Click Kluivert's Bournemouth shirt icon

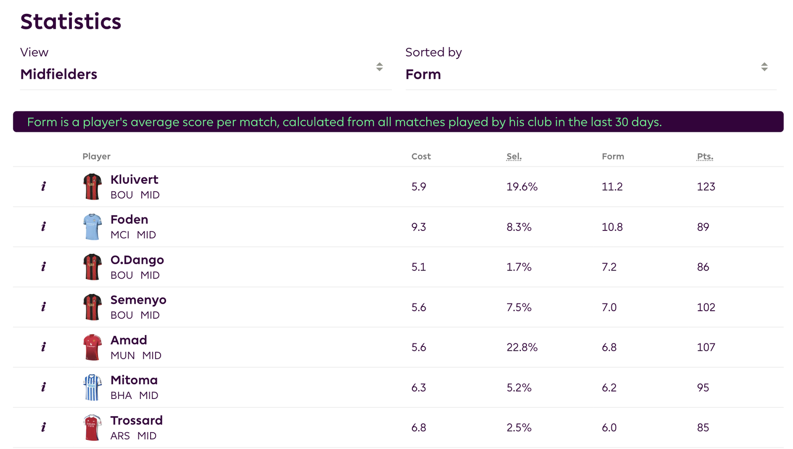[x=92, y=186]
